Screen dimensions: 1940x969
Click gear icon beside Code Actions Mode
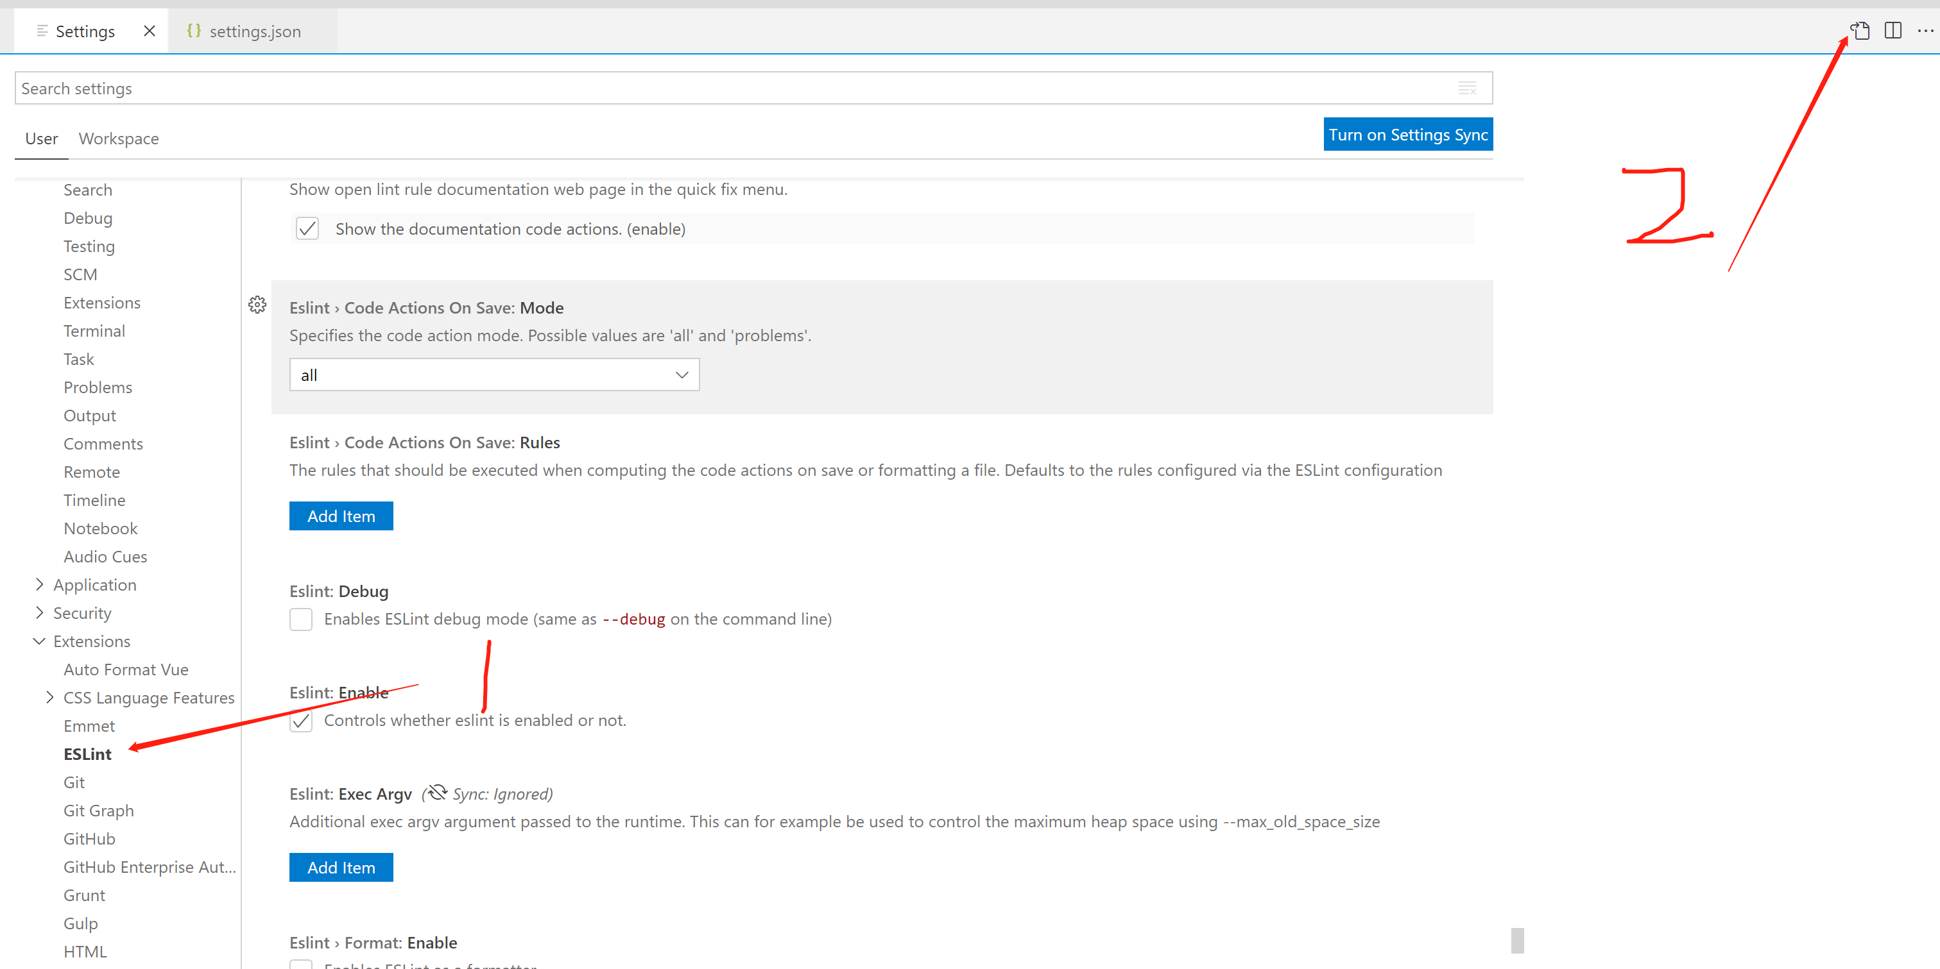[257, 305]
